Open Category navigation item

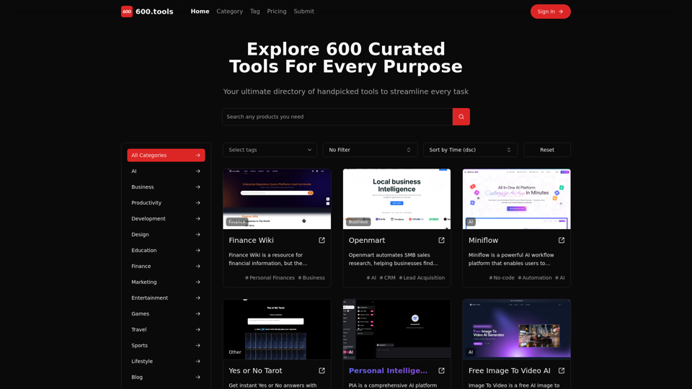pyautogui.click(x=229, y=12)
